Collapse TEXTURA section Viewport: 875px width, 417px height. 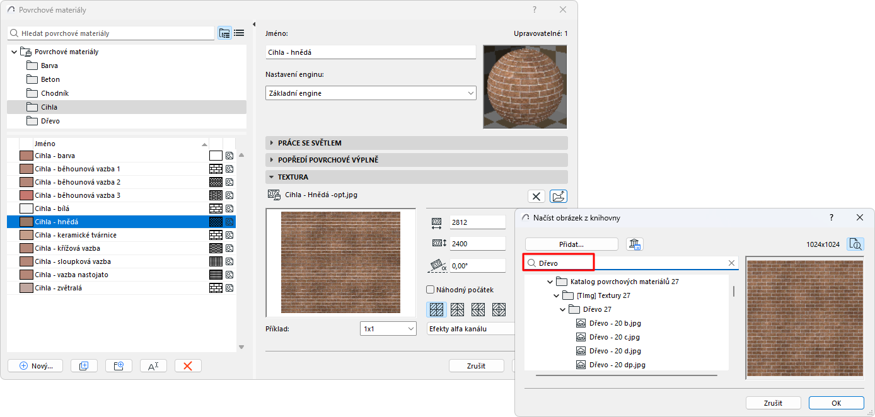pyautogui.click(x=417, y=177)
